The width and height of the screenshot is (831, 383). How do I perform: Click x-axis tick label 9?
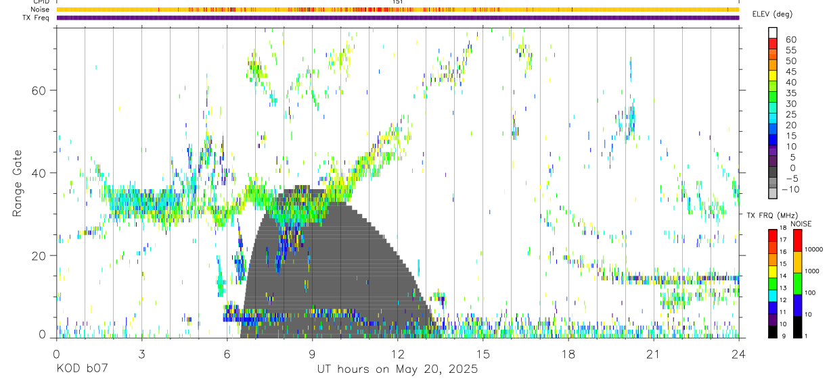click(x=312, y=354)
